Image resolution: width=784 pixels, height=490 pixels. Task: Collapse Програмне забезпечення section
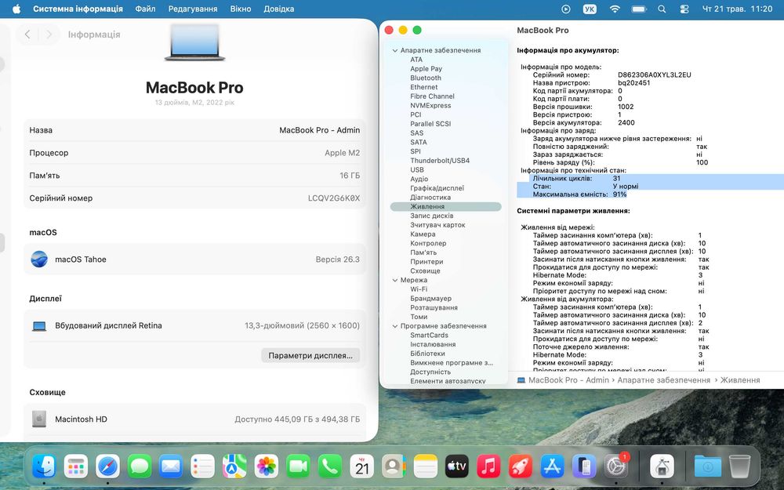pos(395,326)
